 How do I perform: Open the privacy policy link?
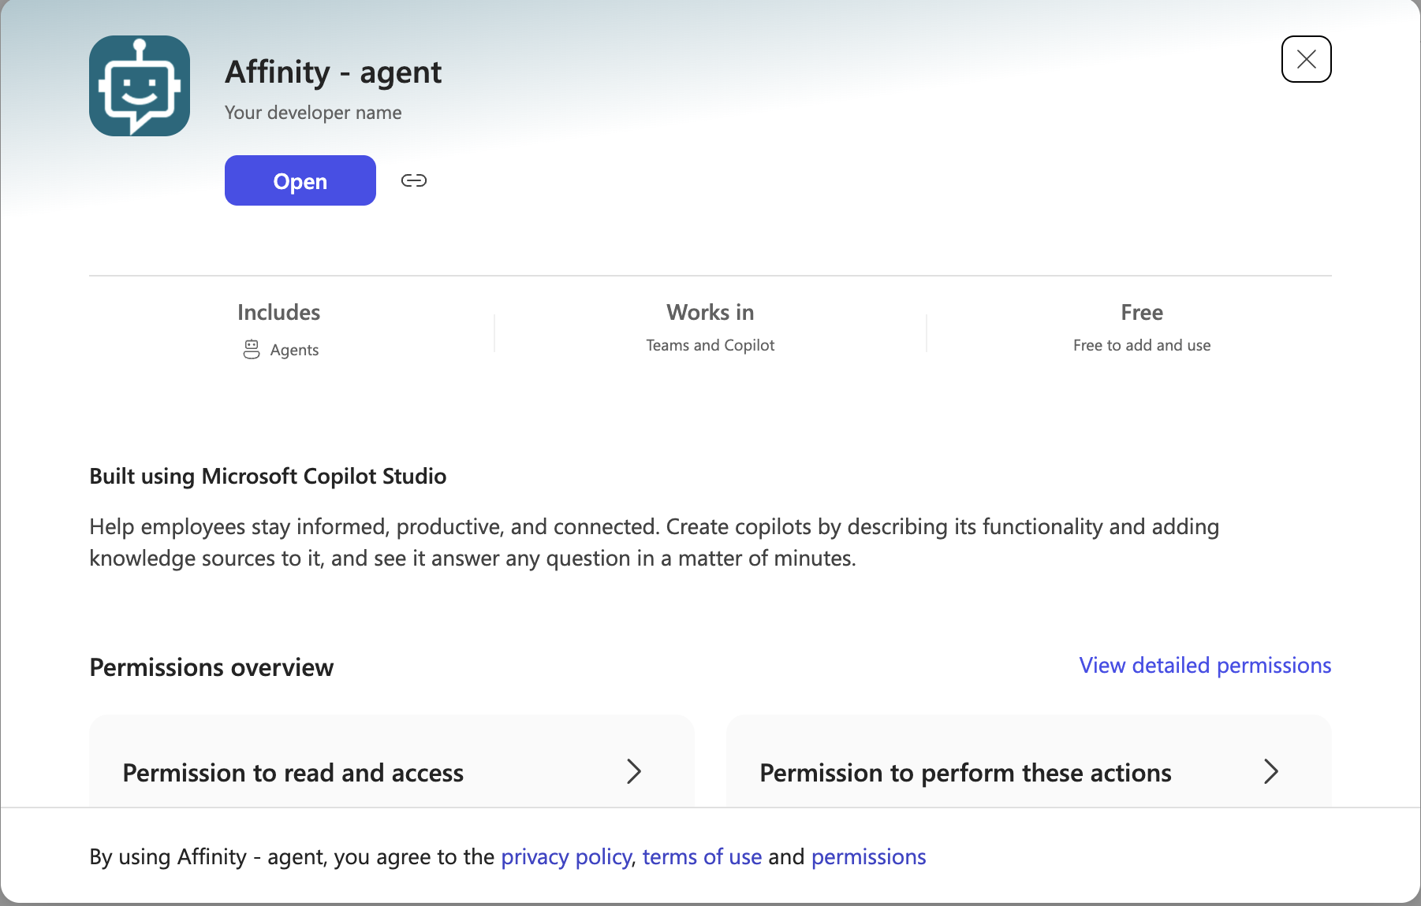pyautogui.click(x=566, y=856)
